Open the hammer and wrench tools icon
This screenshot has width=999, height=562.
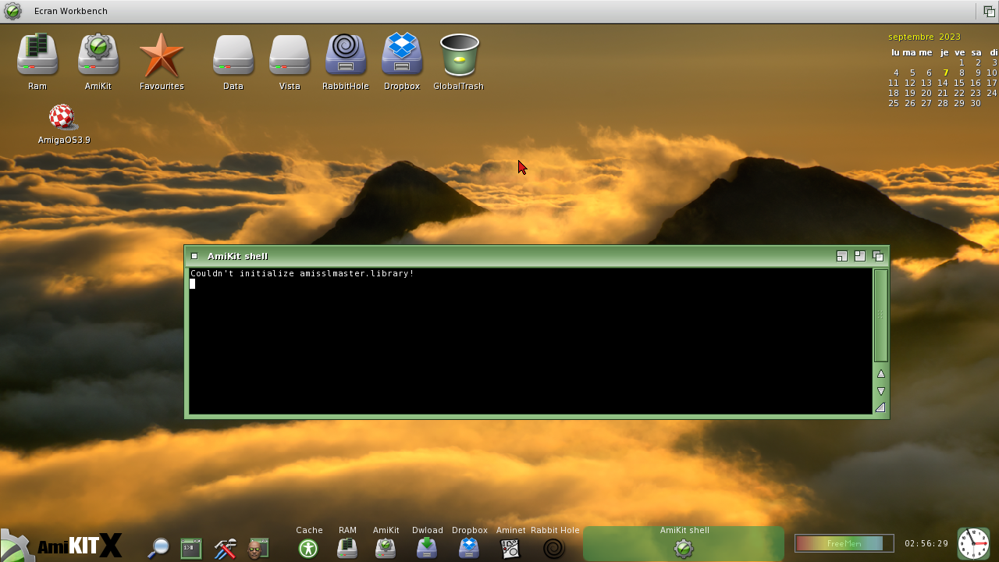coord(225,548)
